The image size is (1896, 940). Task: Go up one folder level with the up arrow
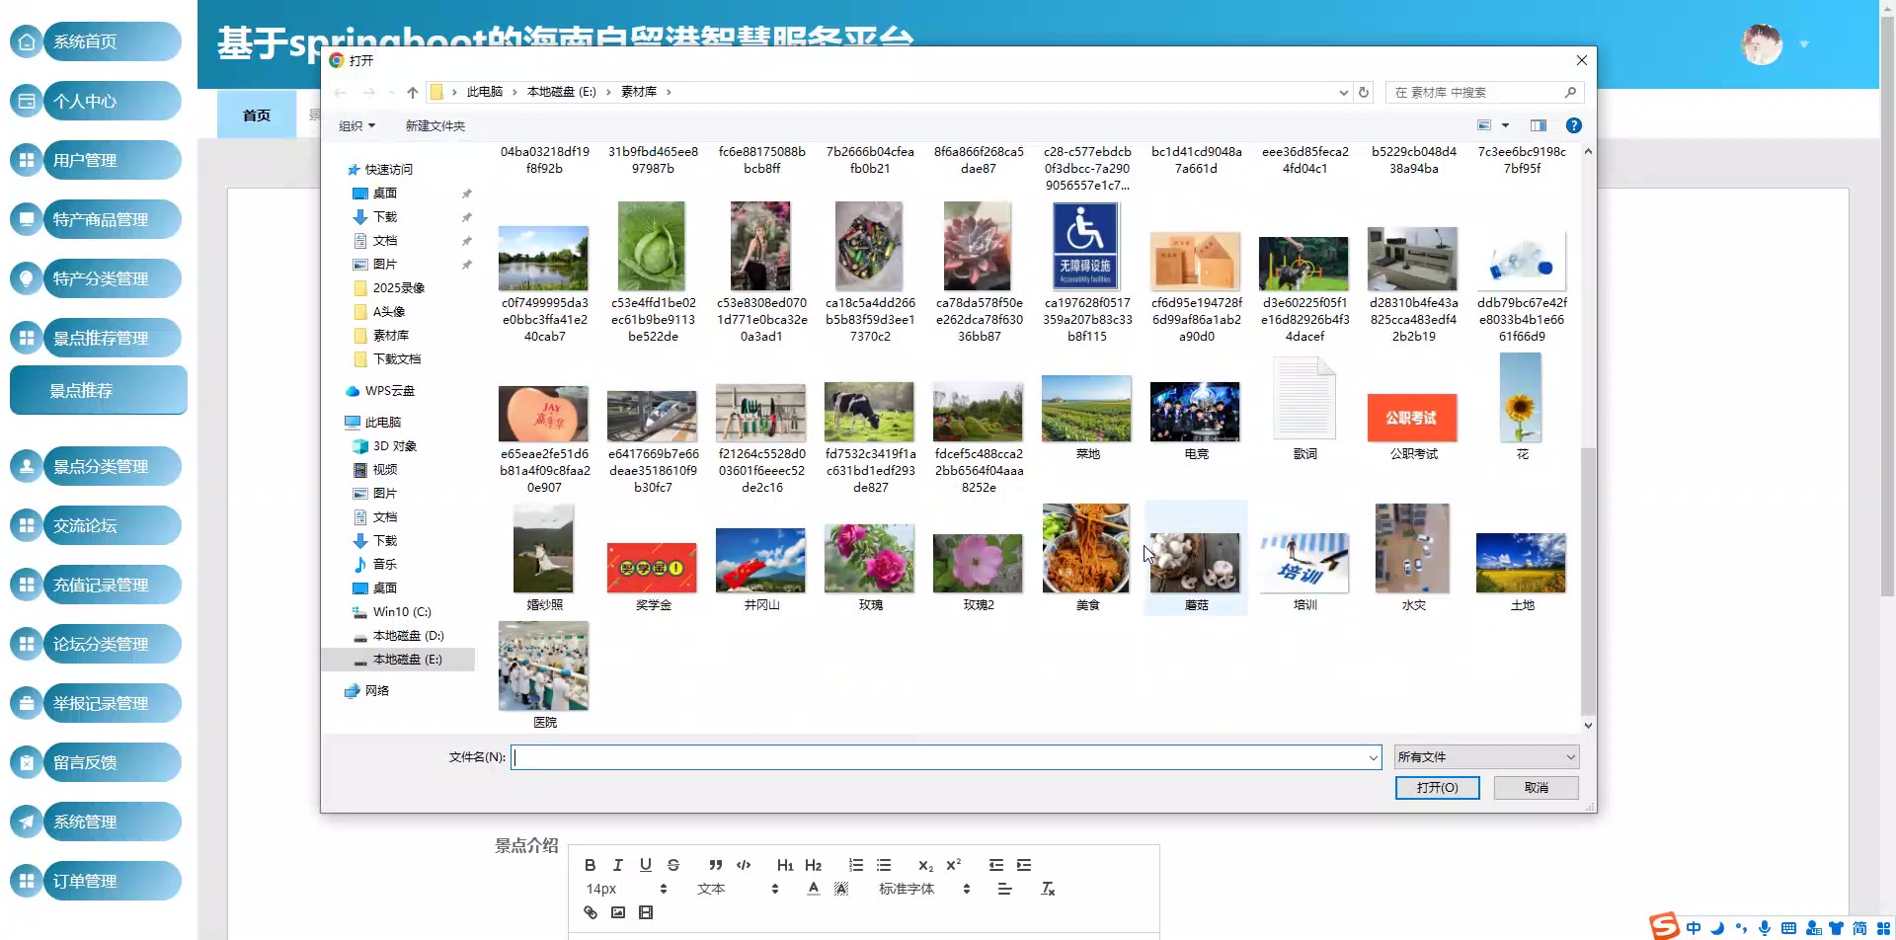(x=413, y=92)
